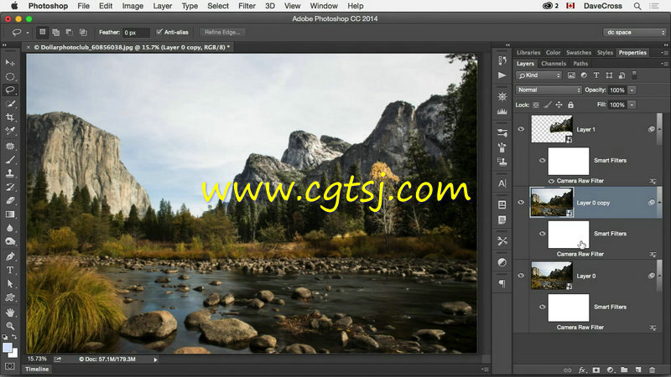Click the Refine Edge button
671x377 pixels.
point(222,33)
